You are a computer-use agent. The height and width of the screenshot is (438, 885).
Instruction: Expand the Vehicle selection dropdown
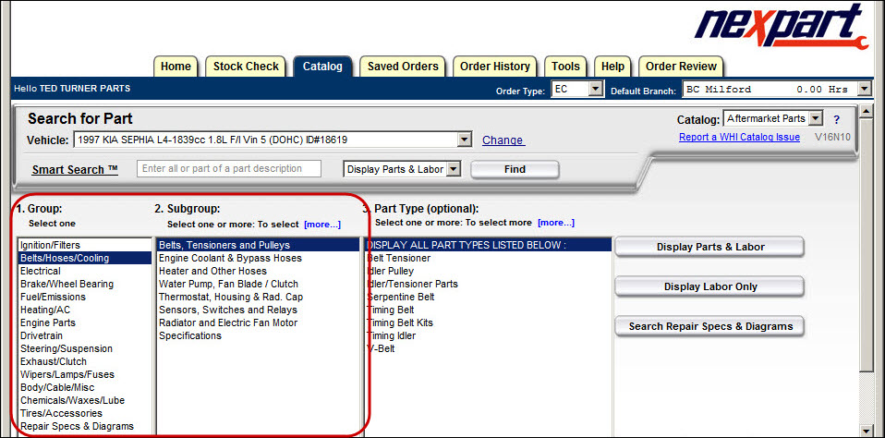click(x=464, y=140)
